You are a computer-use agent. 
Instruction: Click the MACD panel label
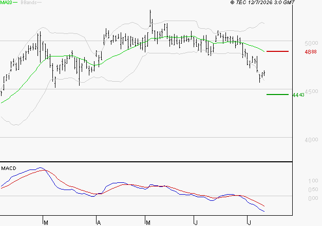[x=9, y=168]
